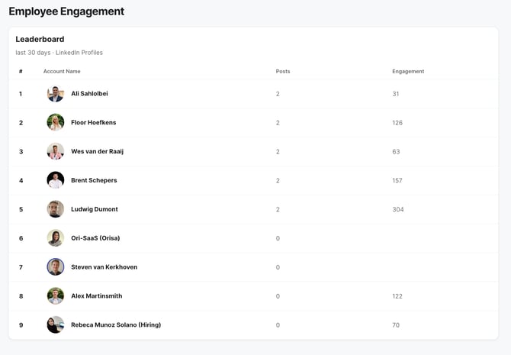Screen dimensions: 511x355
Task: Select the Leaderboard heading
Action: click(40, 39)
